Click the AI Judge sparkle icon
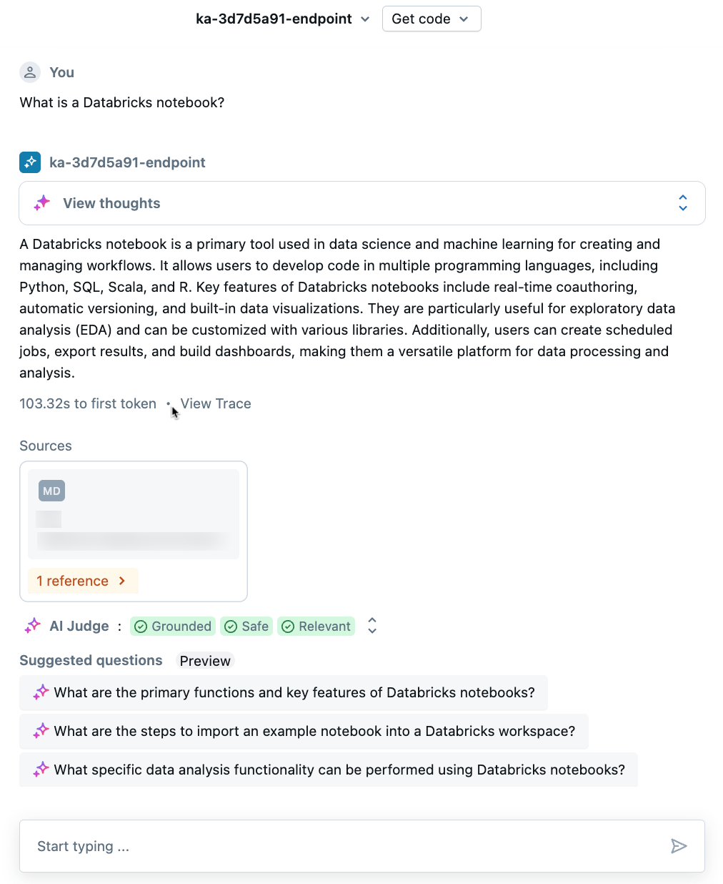Image resolution: width=723 pixels, height=884 pixels. (33, 626)
